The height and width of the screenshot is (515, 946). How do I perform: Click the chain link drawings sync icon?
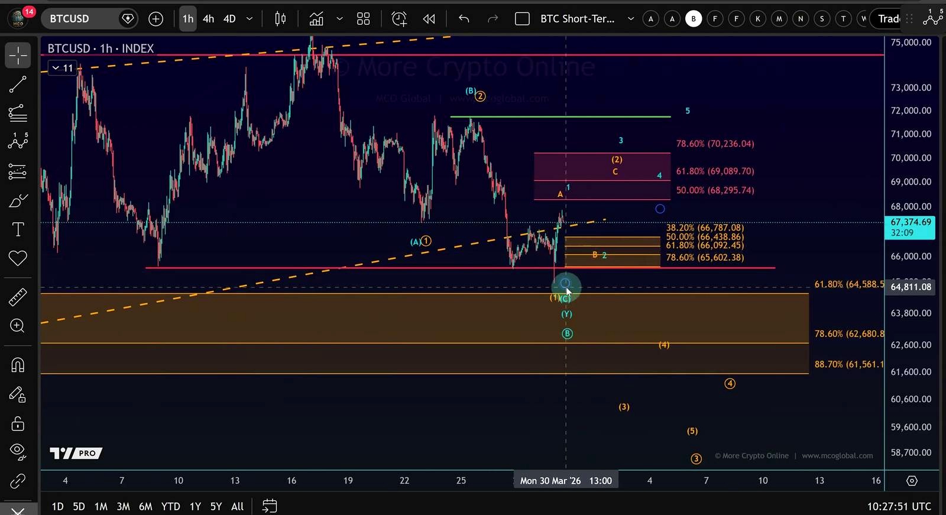(x=18, y=481)
